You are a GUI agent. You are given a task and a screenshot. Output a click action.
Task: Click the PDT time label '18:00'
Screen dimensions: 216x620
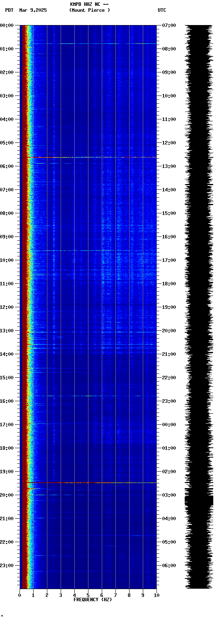tap(7, 448)
